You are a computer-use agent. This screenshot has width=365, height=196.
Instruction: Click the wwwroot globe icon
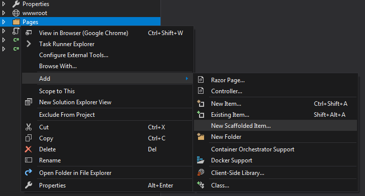pyautogui.click(x=16, y=13)
